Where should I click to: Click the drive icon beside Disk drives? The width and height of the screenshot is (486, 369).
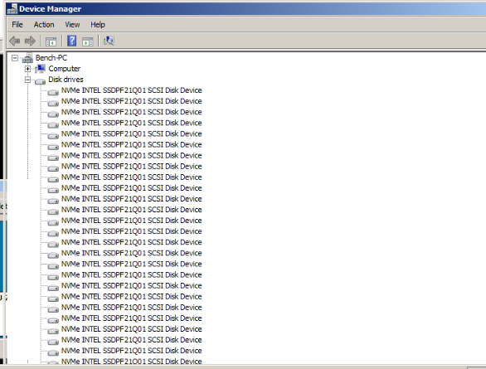[x=41, y=81]
